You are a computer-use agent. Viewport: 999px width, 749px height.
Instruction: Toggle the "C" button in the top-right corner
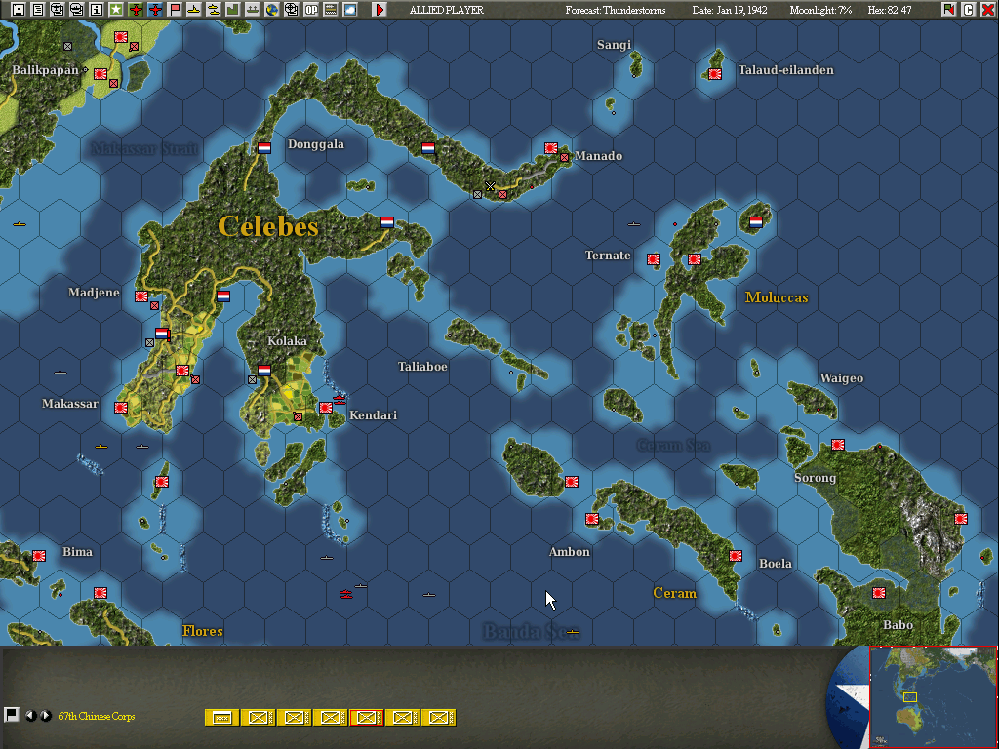969,9
